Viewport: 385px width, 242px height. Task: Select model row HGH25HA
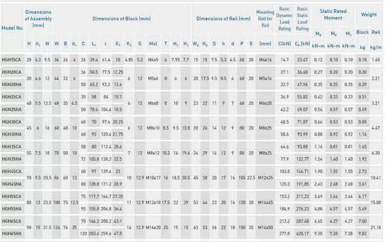click(11, 109)
